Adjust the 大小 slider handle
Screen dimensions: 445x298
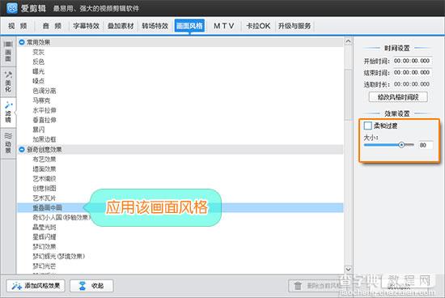point(401,145)
